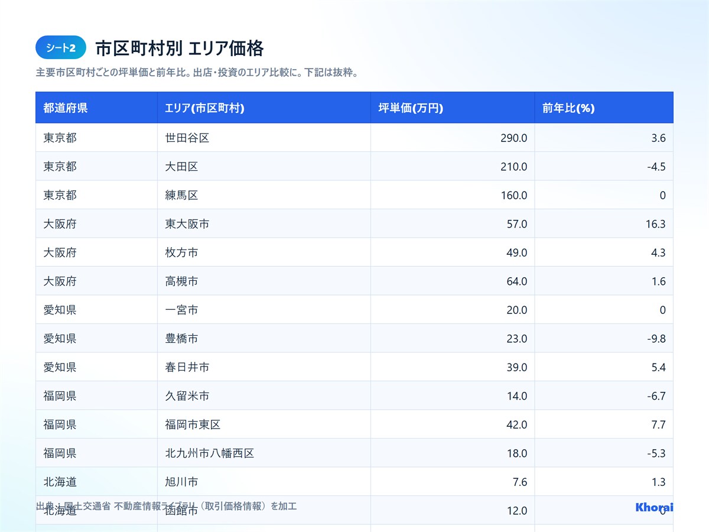
Task: Click the -9.8 year-over-year value
Action: click(x=656, y=339)
